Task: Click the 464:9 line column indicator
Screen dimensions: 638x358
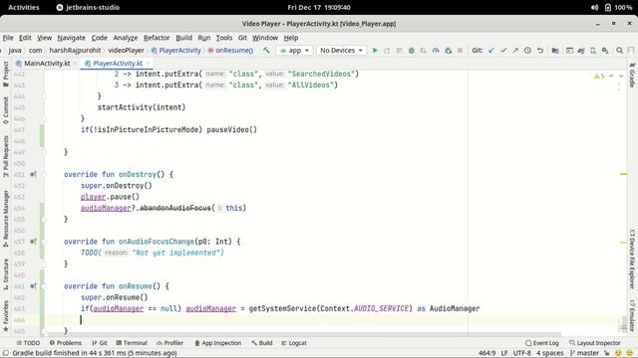Action: pyautogui.click(x=486, y=353)
